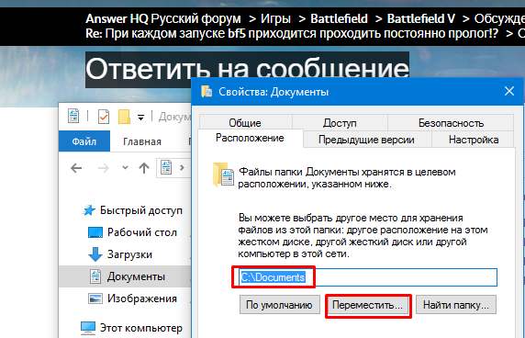
Task: Open the Настройка tab
Action: click(474, 140)
